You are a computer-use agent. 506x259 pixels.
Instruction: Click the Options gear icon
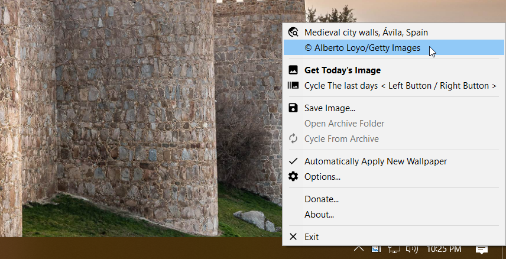pos(293,177)
